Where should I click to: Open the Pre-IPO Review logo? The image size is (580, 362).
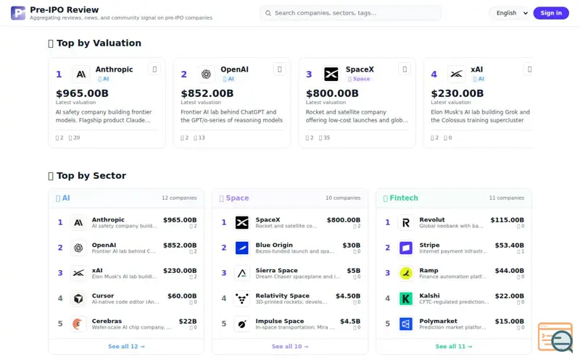point(18,13)
